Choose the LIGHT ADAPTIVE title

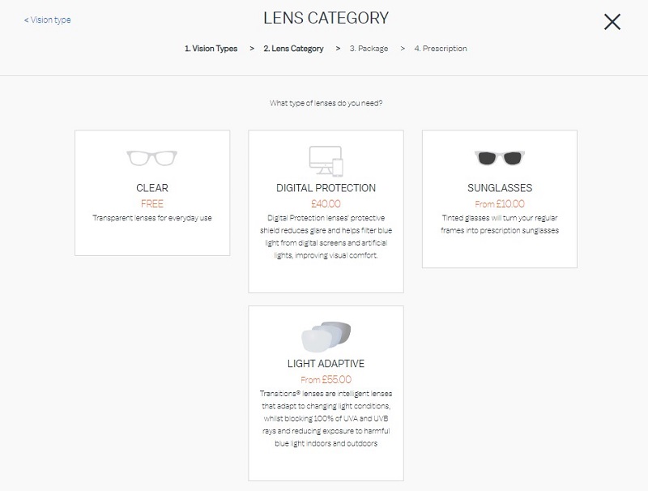pyautogui.click(x=326, y=364)
